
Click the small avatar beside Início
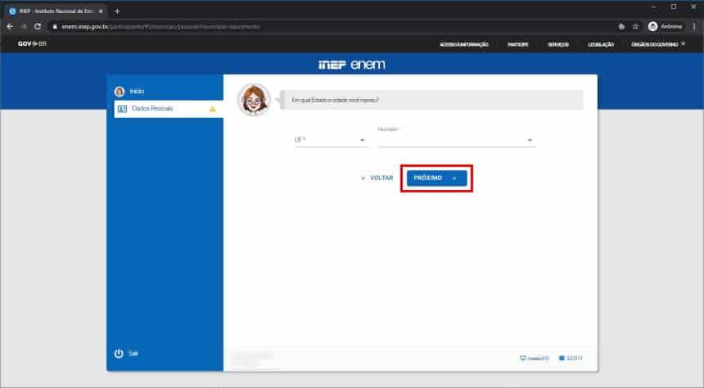[x=120, y=92]
